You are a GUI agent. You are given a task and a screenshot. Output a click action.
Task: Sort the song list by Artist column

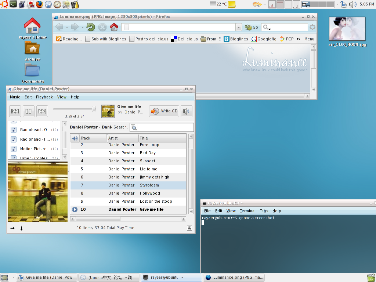(123, 138)
